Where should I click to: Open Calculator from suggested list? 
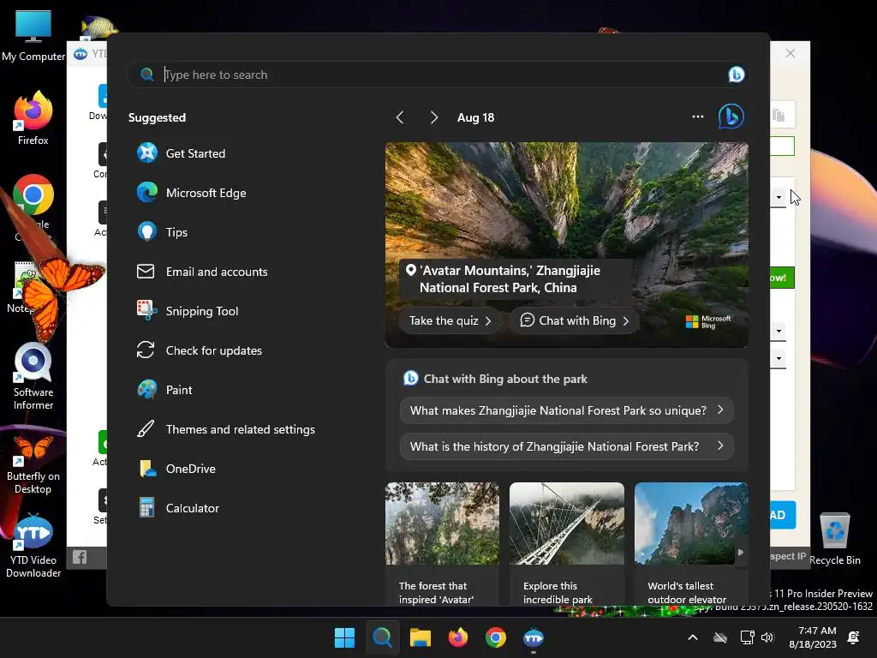point(179,509)
